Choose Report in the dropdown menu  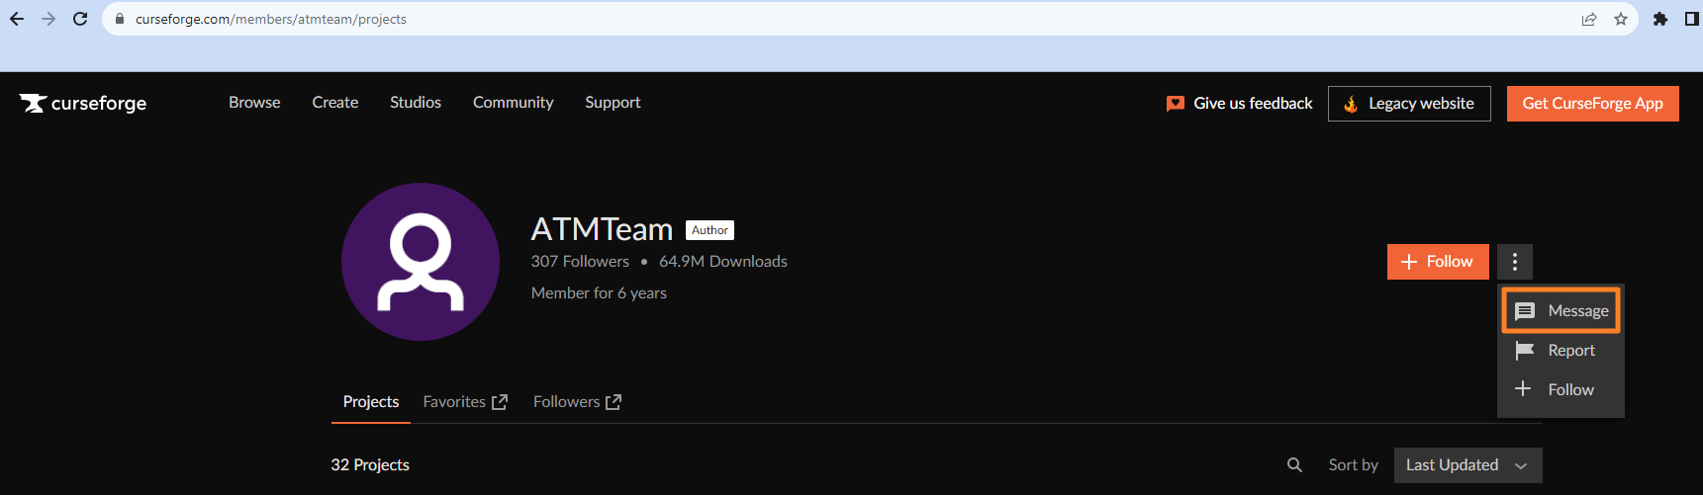(1561, 351)
